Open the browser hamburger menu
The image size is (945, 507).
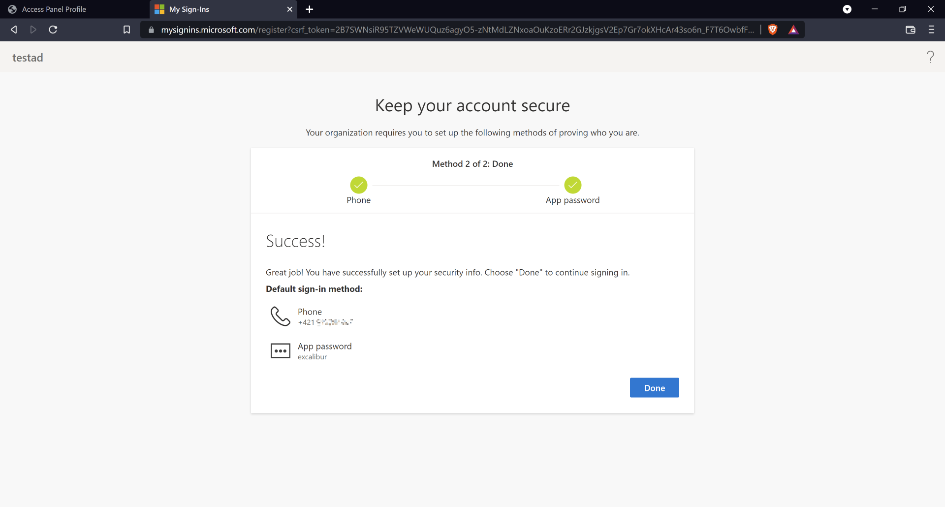[931, 30]
